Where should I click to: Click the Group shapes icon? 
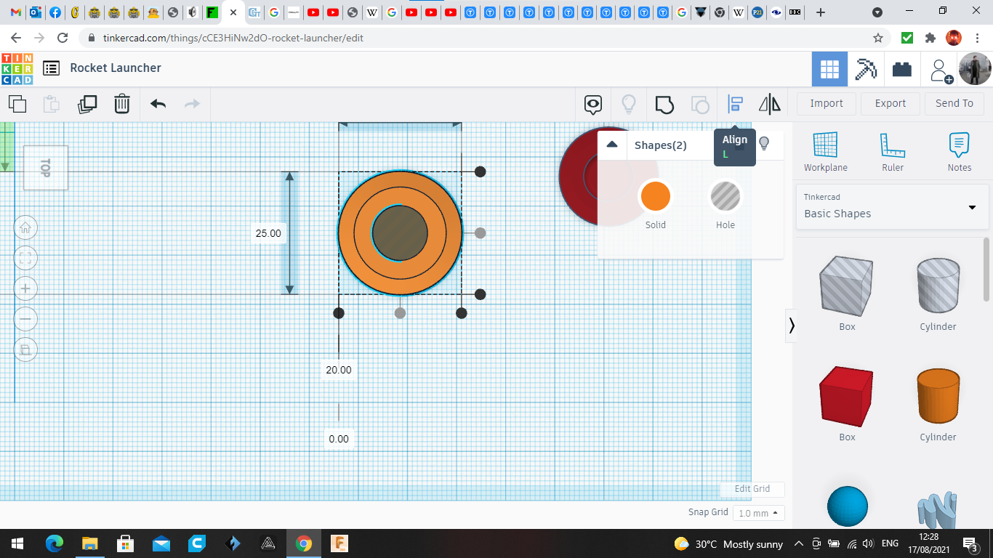(x=664, y=105)
